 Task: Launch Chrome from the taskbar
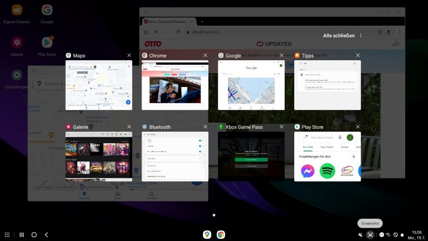click(x=221, y=235)
